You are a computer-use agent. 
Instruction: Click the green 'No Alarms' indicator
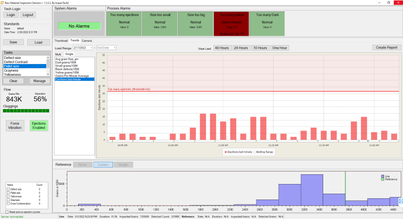pos(79,26)
